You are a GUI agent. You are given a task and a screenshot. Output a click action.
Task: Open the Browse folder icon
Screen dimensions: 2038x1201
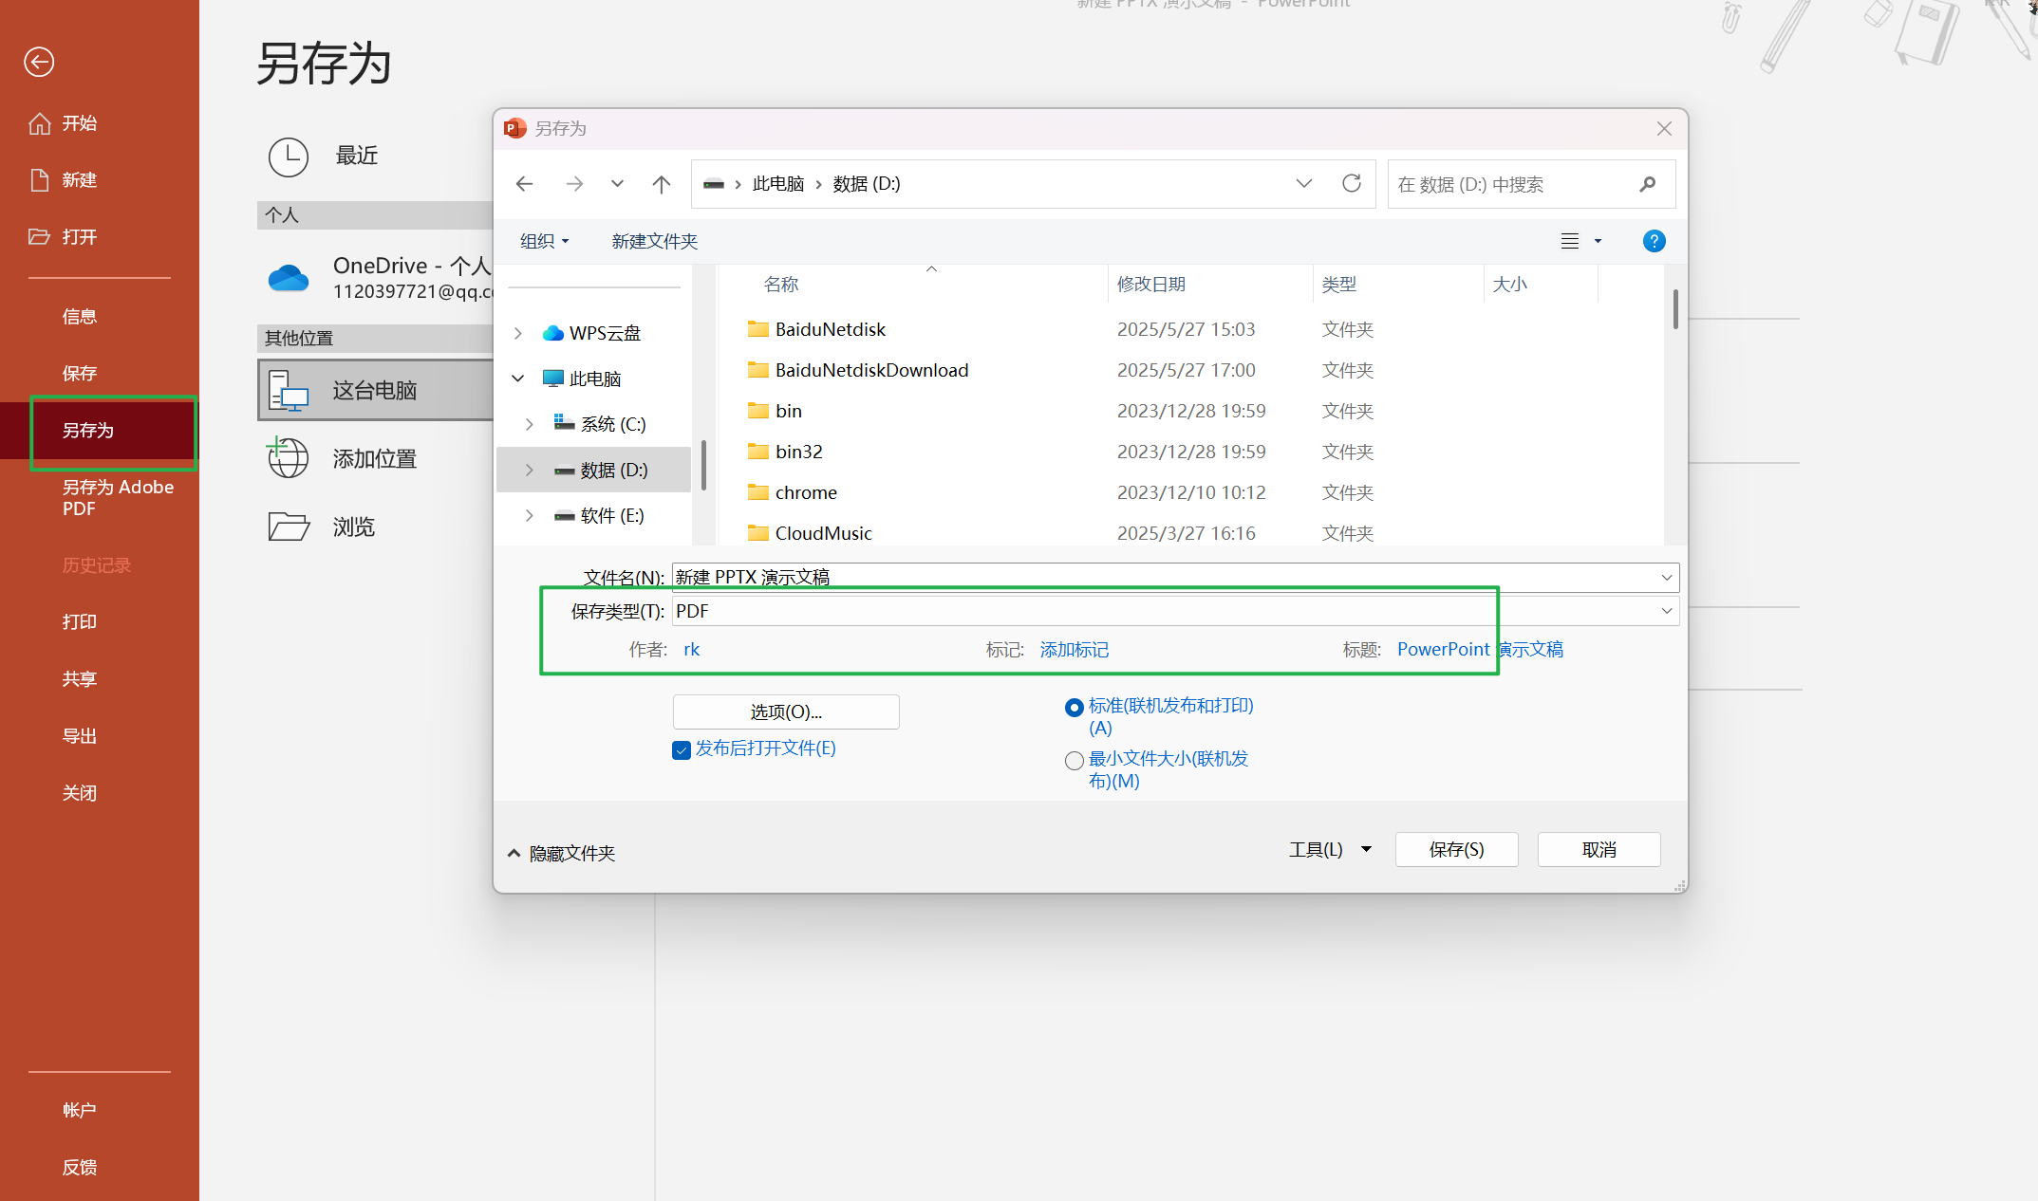[x=288, y=527]
